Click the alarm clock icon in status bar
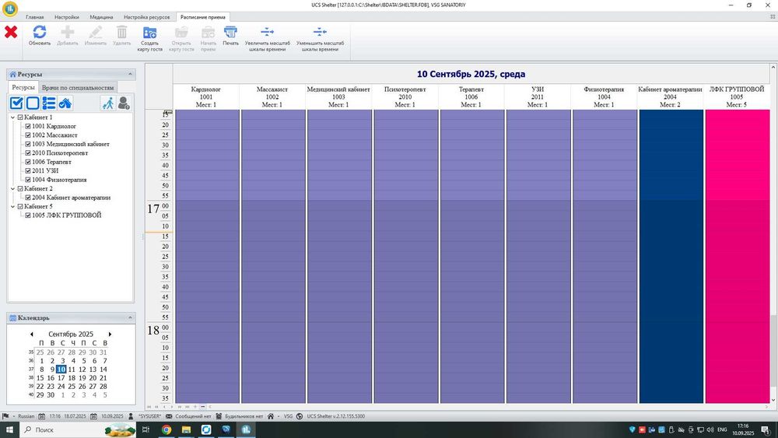Viewport: 778px width, 438px height. (219, 416)
